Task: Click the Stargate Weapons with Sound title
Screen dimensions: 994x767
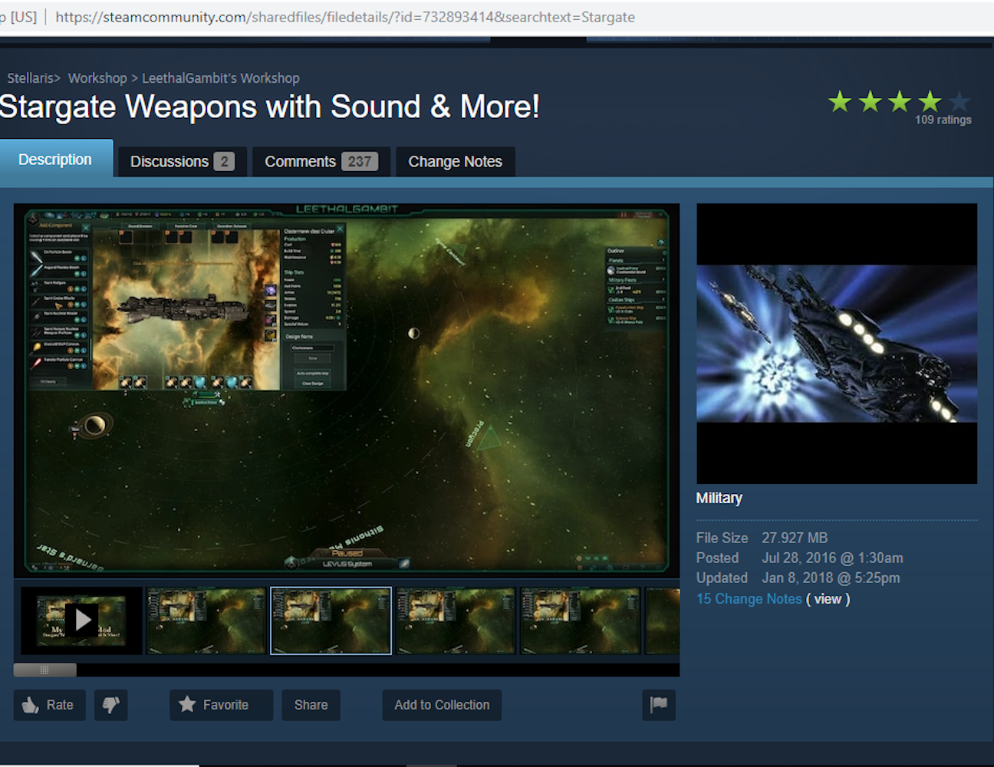Action: point(268,107)
